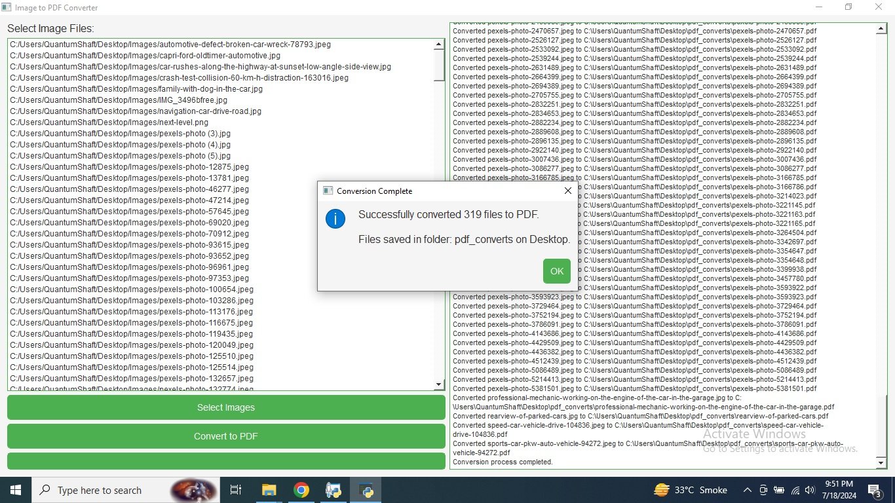Select pexels-photo-119435.jpeg in file list
The image size is (895, 503).
tap(132, 334)
